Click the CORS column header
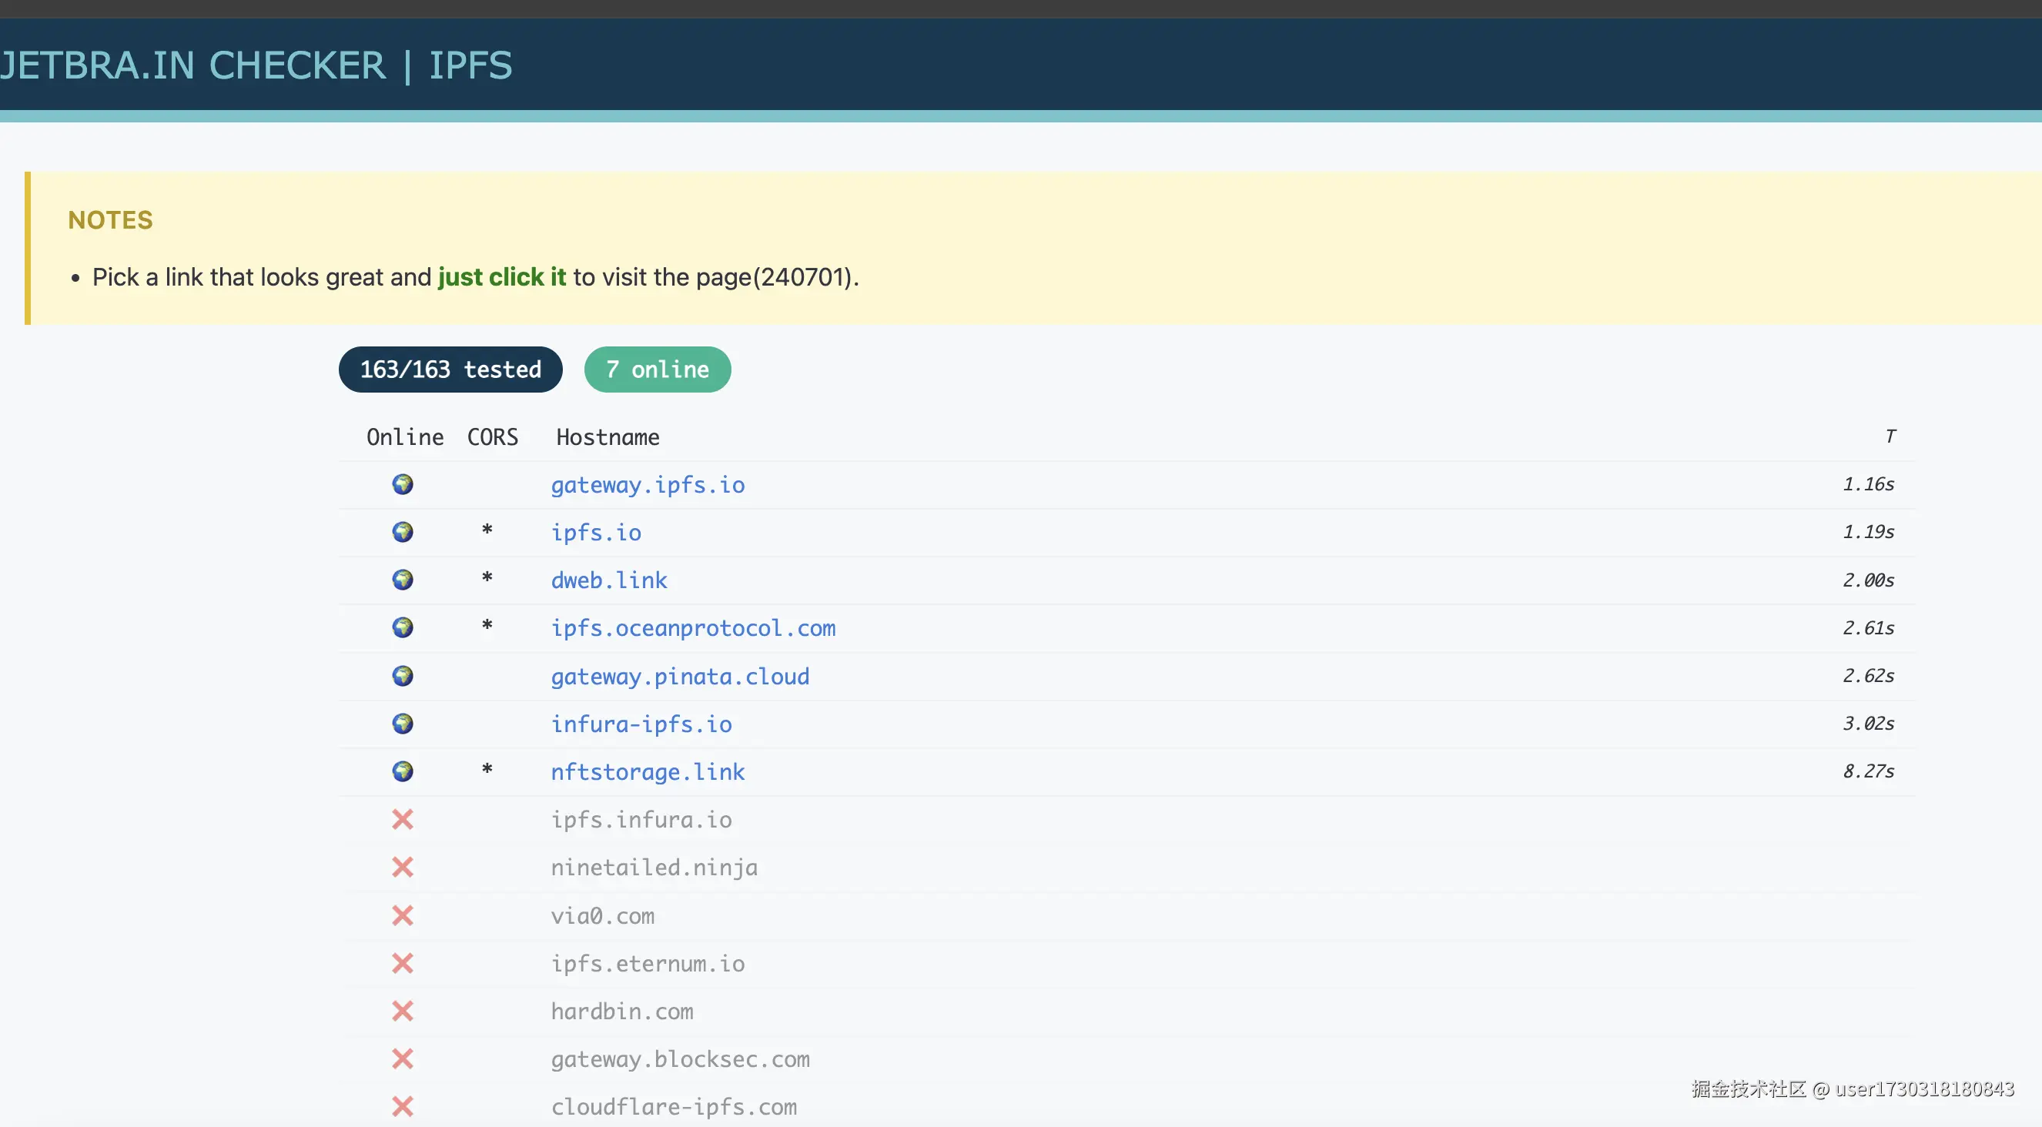The height and width of the screenshot is (1127, 2042). coord(492,436)
